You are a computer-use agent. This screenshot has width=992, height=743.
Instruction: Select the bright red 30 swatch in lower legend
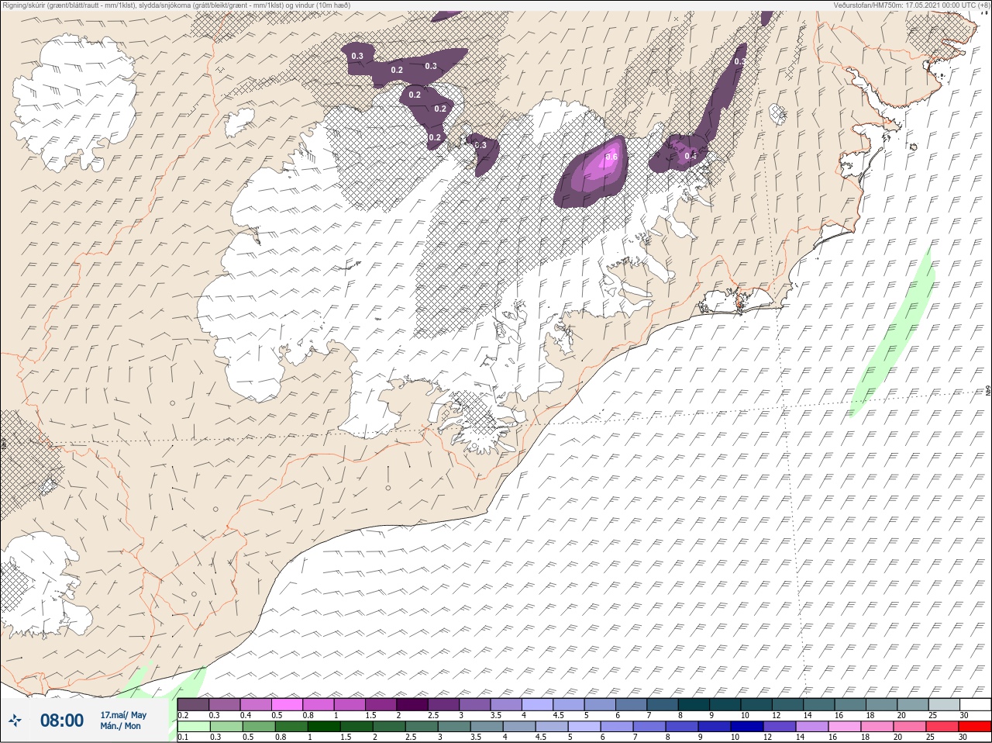975,727
